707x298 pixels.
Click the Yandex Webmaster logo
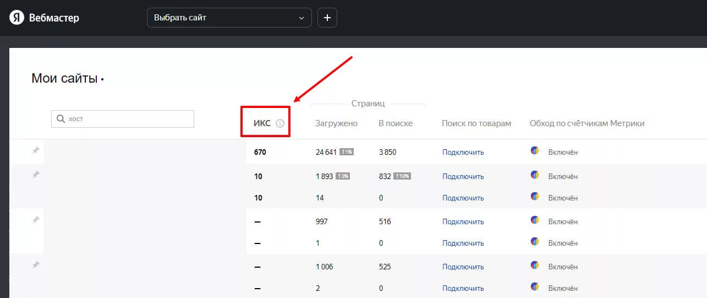tap(44, 18)
